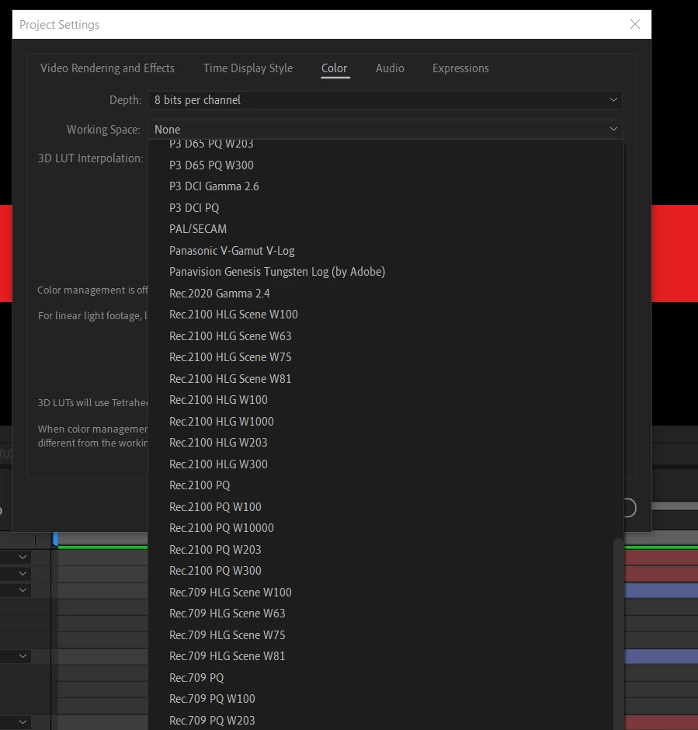Choose Rec.2100 HLG W300

coord(386,464)
